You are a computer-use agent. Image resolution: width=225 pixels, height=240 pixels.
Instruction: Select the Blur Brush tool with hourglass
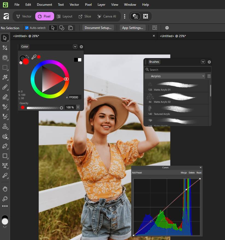pos(5,117)
